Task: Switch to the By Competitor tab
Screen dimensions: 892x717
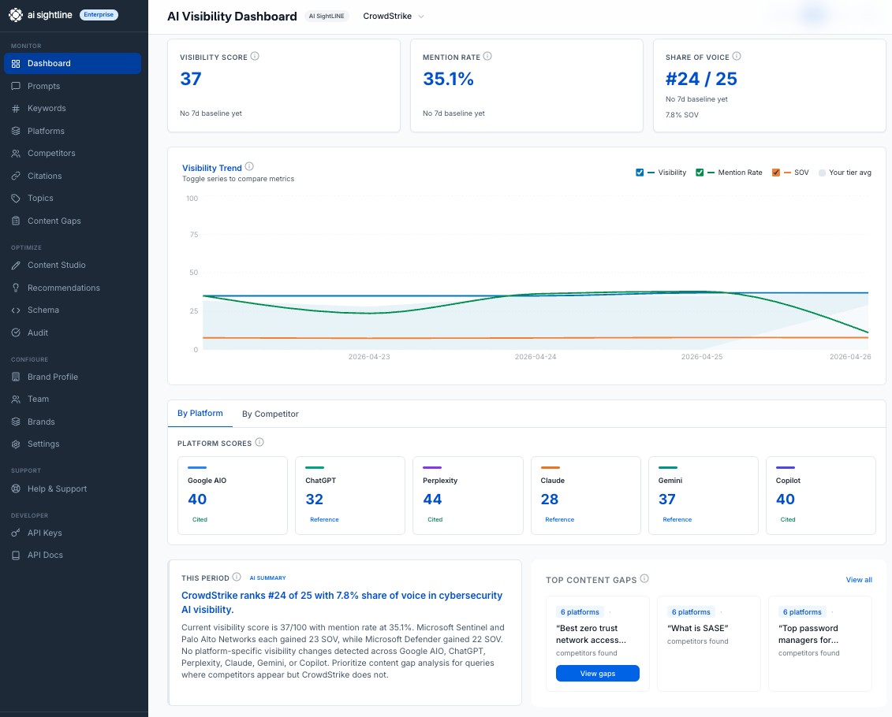Action: coord(270,414)
